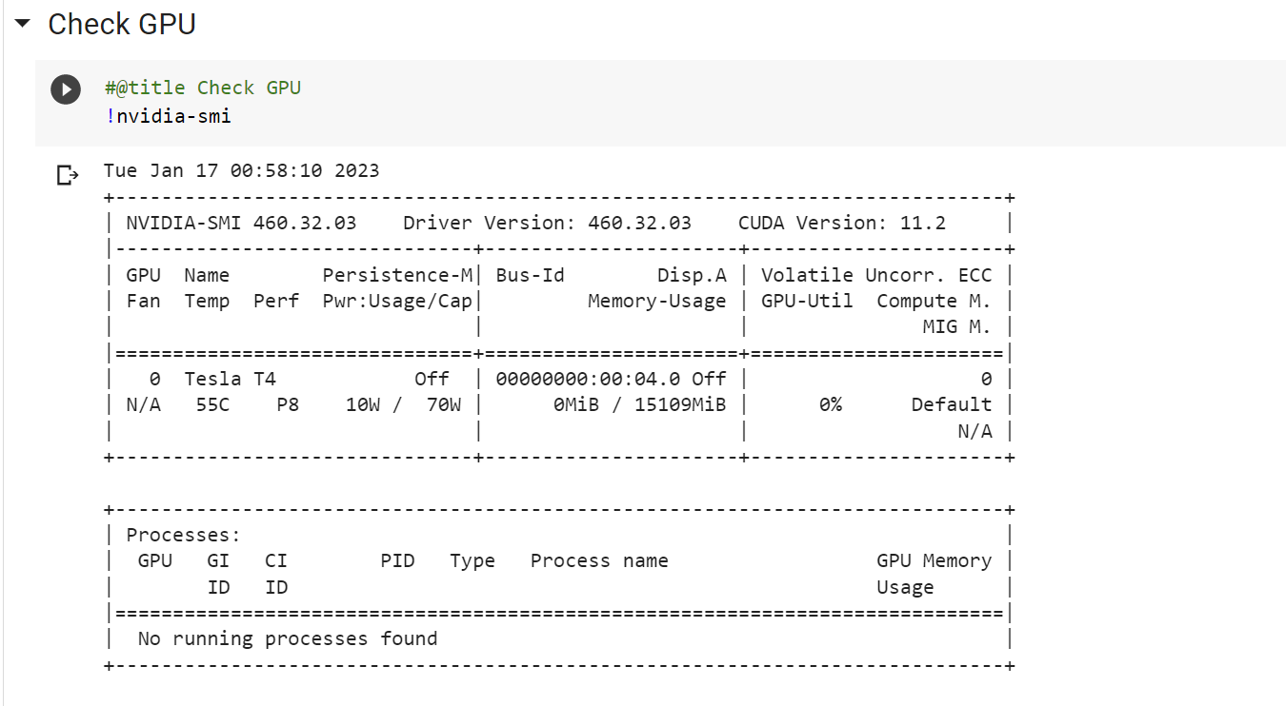1286x706 pixels.
Task: Click the 10W / 70W power reading
Action: 403,404
